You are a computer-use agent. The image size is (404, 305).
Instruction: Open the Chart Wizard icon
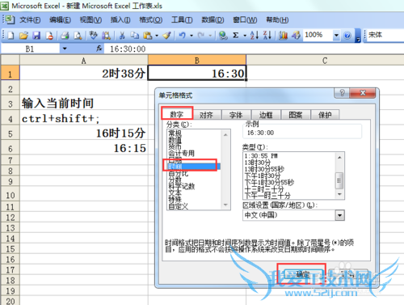pos(283,36)
